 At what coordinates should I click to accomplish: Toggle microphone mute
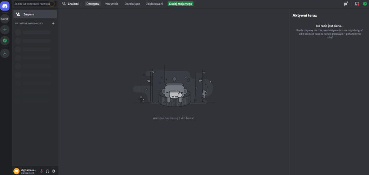click(x=41, y=171)
